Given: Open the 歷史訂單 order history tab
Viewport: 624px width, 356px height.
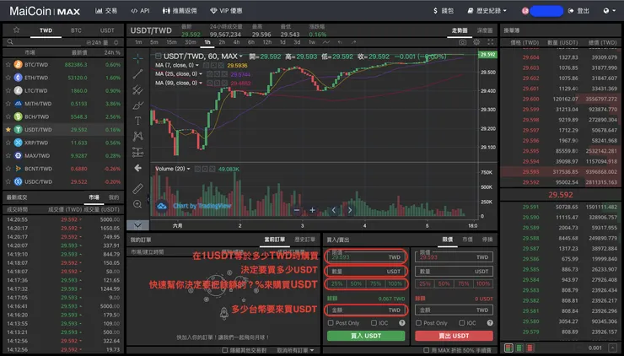Looking at the screenshot, I should click(x=305, y=240).
